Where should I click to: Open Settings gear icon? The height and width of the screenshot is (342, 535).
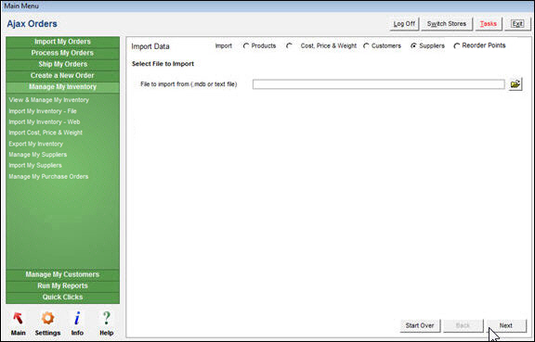click(47, 323)
